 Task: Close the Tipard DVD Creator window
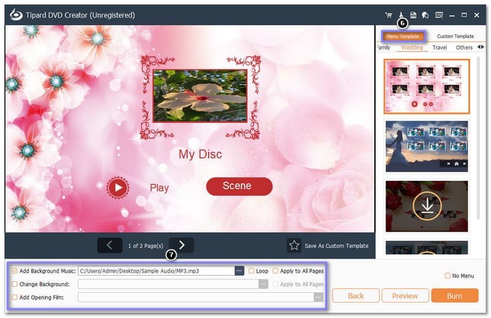point(477,15)
